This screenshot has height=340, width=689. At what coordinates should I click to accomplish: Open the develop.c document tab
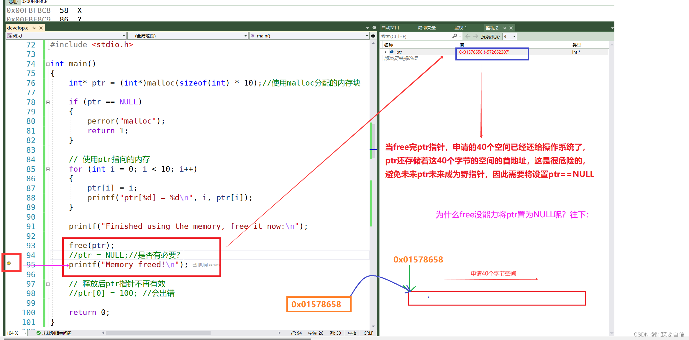click(x=18, y=28)
